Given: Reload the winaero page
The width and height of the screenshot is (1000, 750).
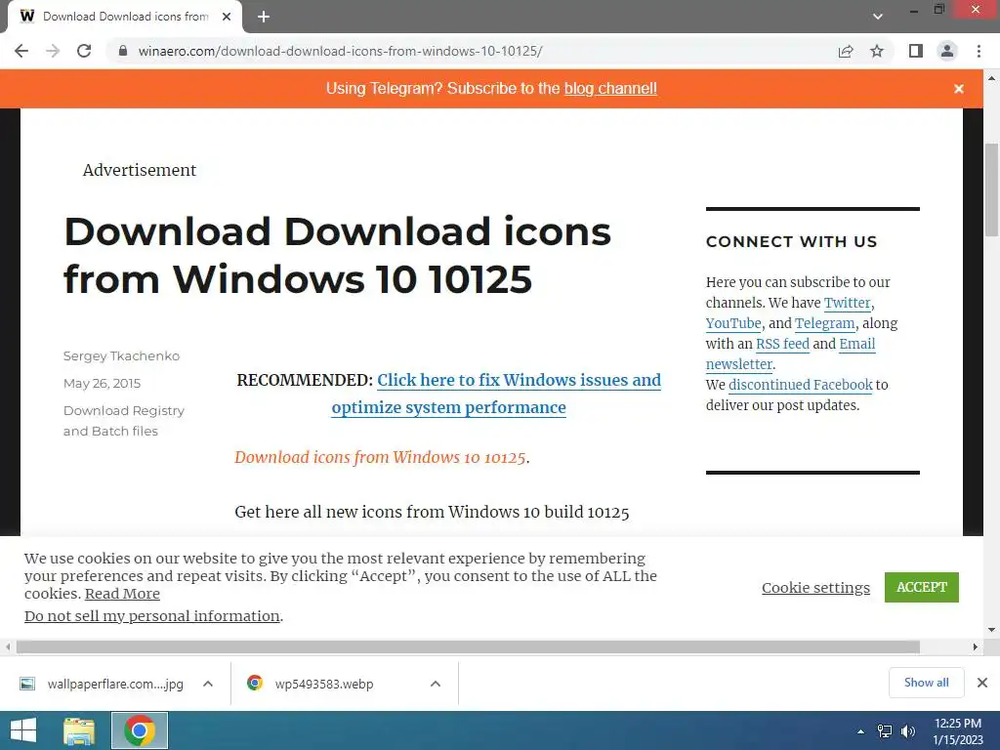Looking at the screenshot, I should coord(84,51).
